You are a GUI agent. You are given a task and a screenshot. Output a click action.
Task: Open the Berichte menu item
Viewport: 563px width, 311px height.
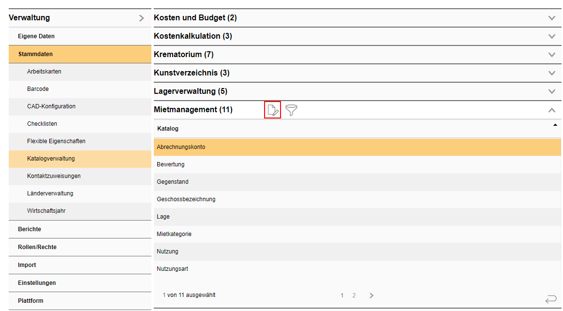tap(30, 229)
